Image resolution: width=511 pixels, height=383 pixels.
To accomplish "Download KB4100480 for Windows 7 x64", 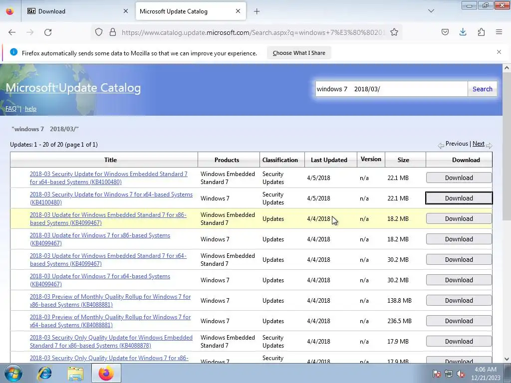I will (459, 198).
